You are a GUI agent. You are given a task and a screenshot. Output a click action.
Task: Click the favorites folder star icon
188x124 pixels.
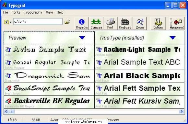point(6,22)
